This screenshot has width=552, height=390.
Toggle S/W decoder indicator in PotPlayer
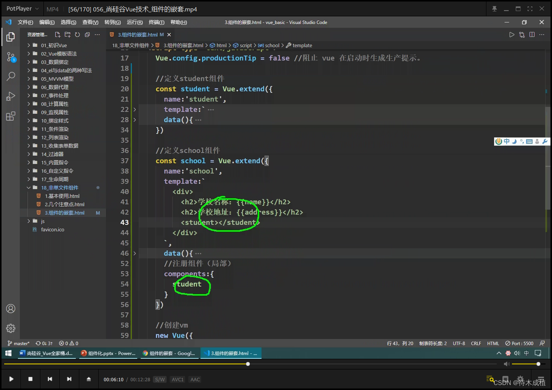click(x=160, y=379)
